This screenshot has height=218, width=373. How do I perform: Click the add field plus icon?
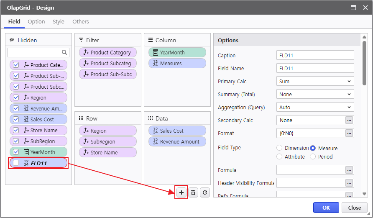tap(181, 192)
